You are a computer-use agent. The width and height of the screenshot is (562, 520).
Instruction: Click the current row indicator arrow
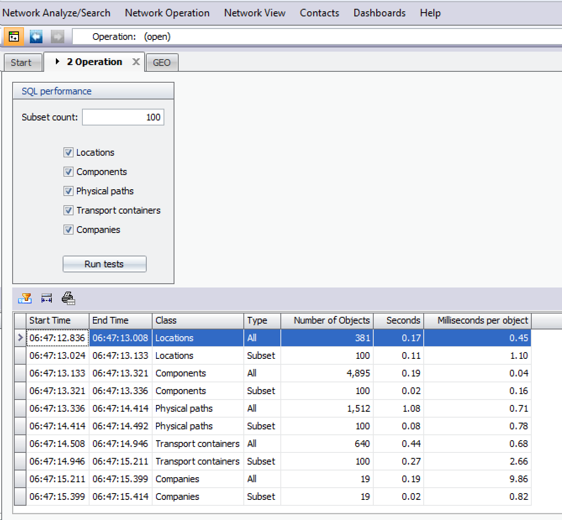point(20,338)
